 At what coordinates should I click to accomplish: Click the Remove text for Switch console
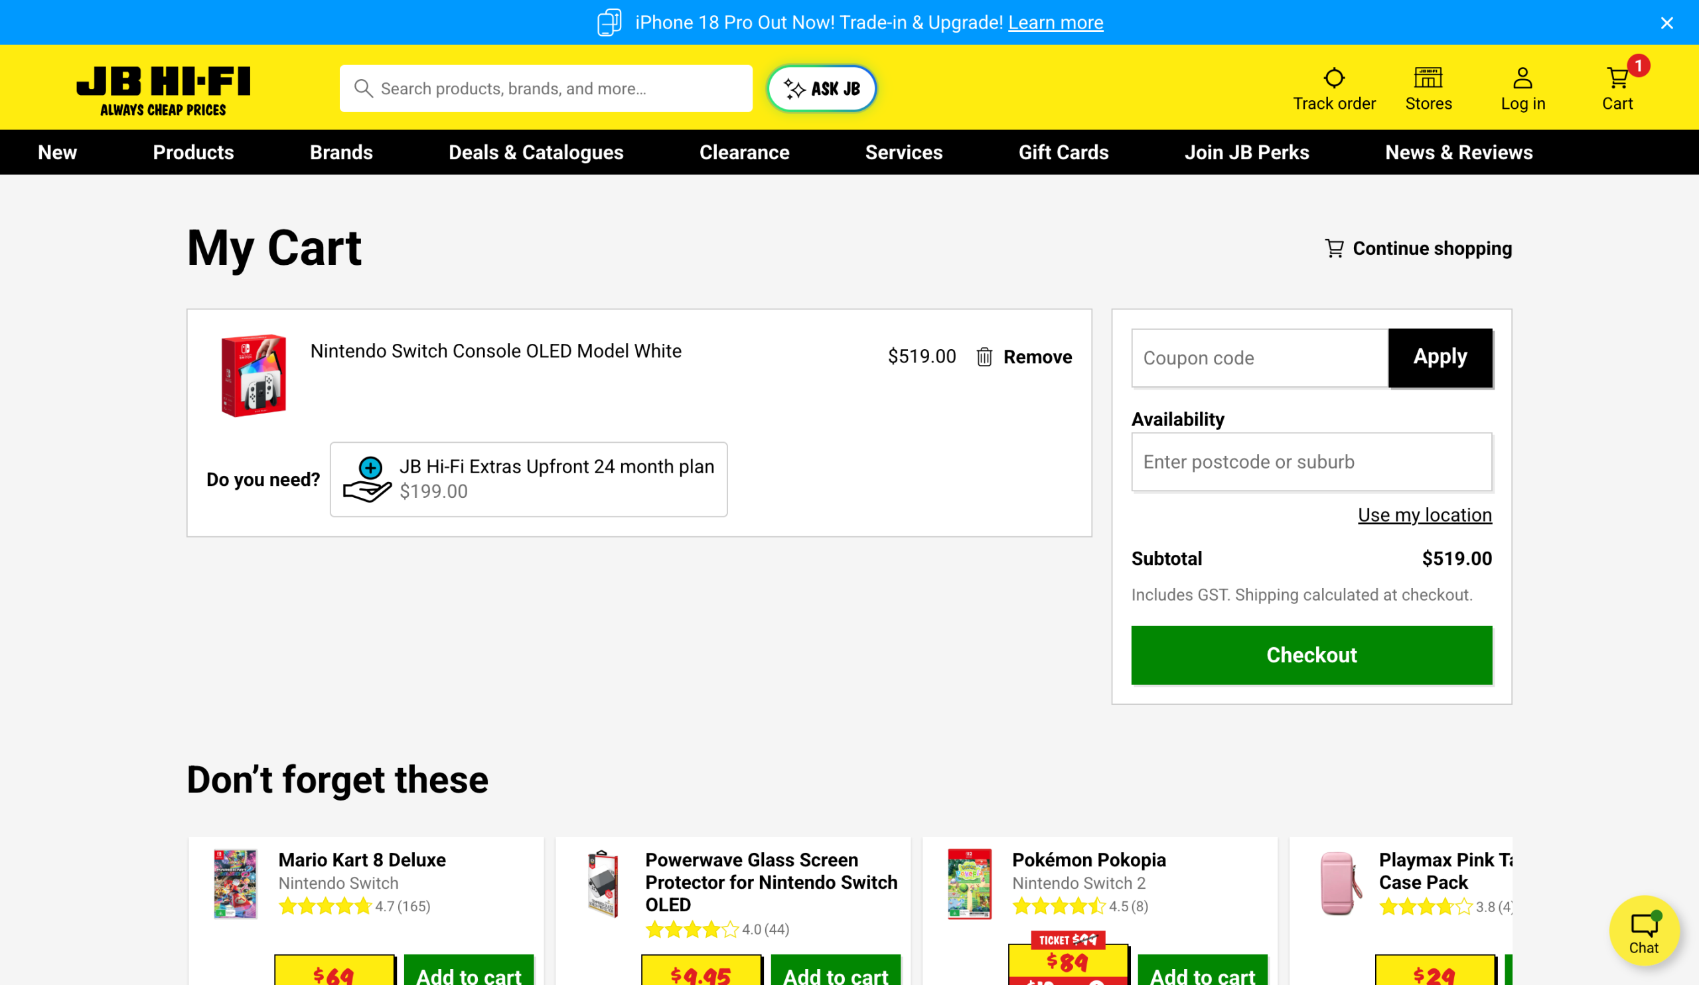pos(1037,356)
